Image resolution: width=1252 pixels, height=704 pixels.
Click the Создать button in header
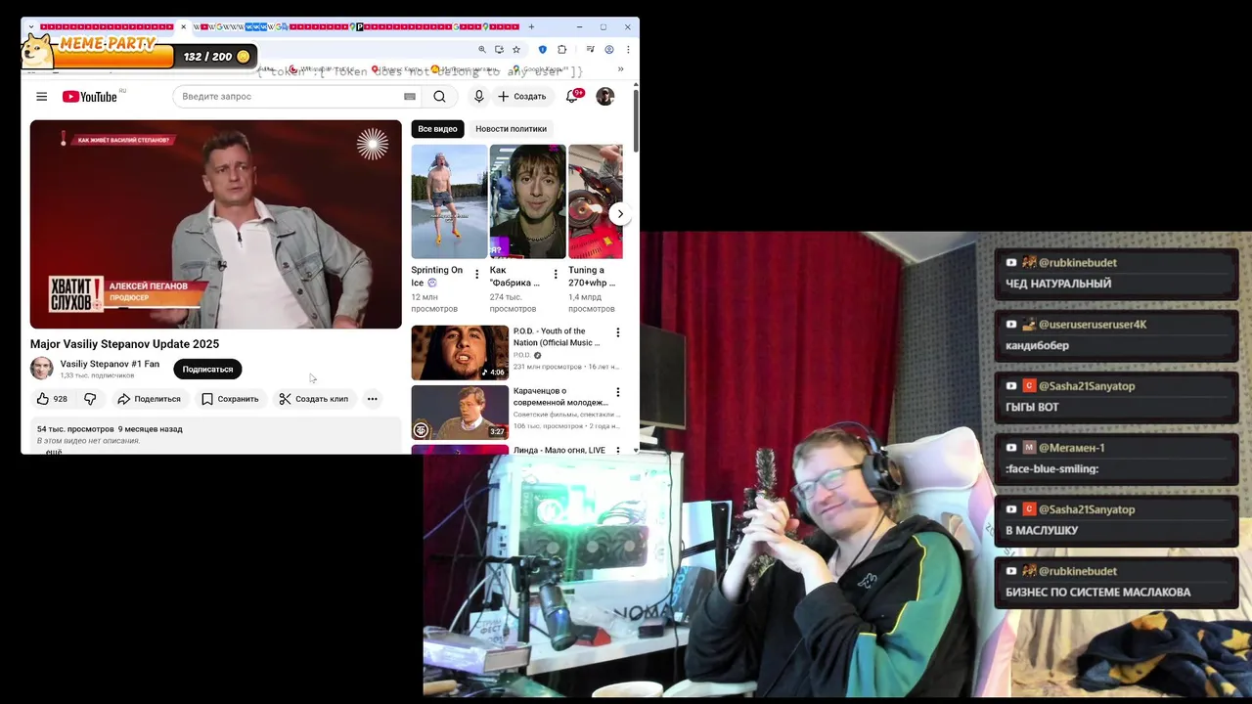click(521, 96)
